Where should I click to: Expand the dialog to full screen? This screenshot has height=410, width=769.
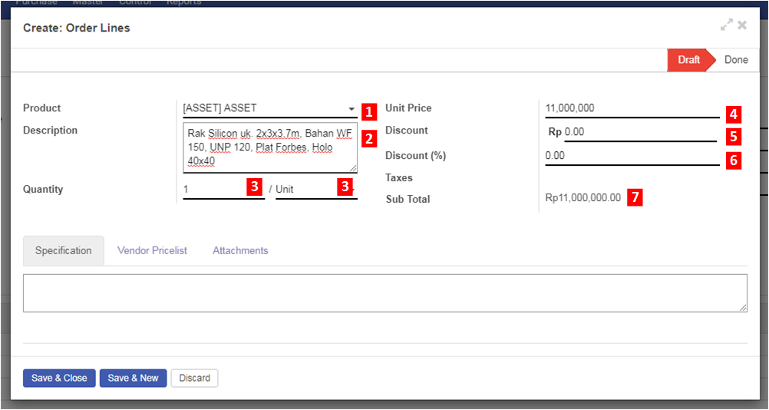[x=726, y=25]
